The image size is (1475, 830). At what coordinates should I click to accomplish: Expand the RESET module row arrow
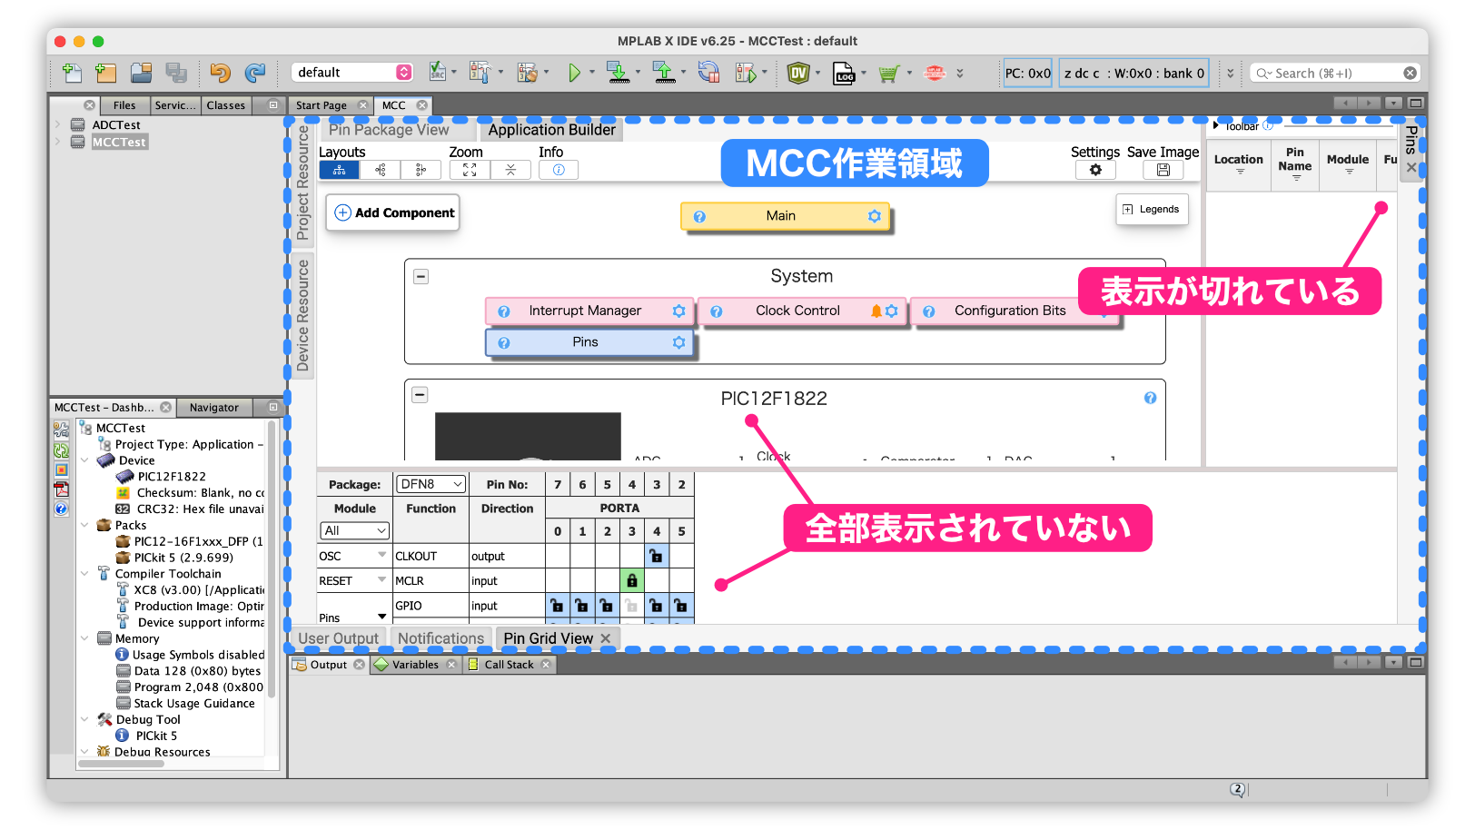click(381, 579)
